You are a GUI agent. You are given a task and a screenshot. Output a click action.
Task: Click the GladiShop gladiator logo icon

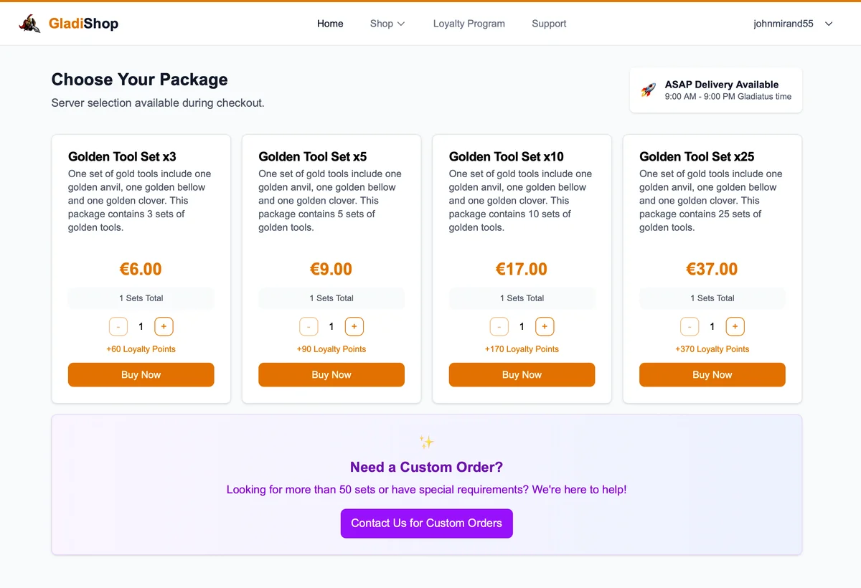click(x=29, y=24)
